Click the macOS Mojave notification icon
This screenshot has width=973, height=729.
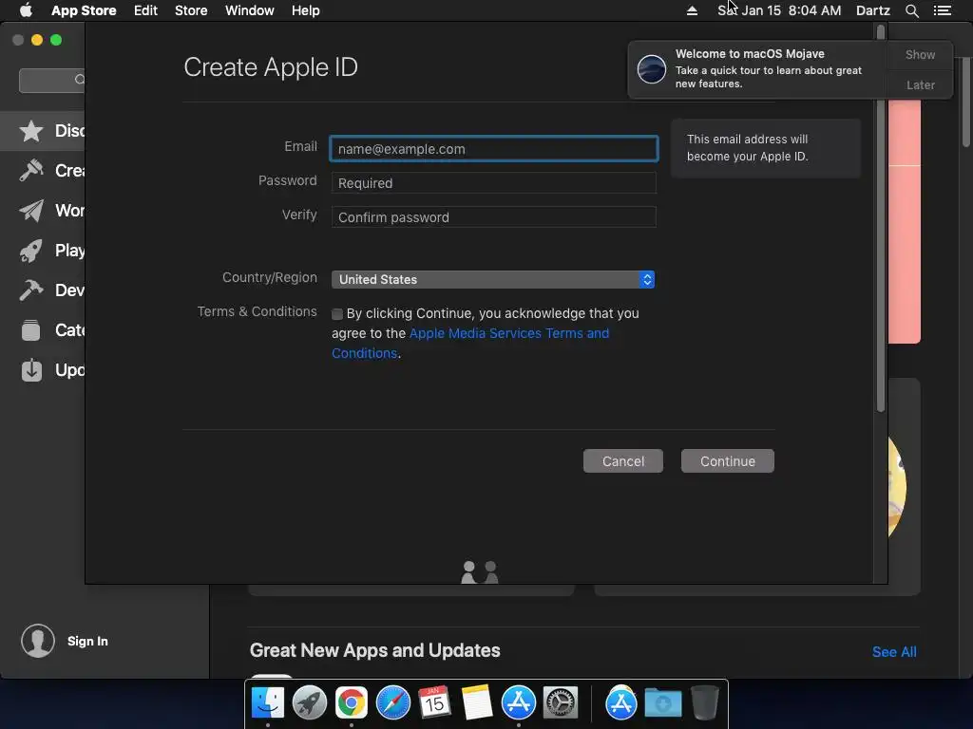click(x=652, y=68)
